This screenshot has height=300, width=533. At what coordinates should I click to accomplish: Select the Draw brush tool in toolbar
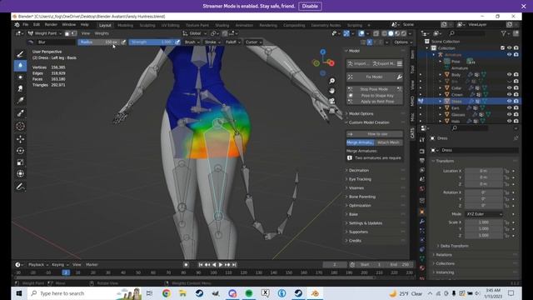coord(20,54)
